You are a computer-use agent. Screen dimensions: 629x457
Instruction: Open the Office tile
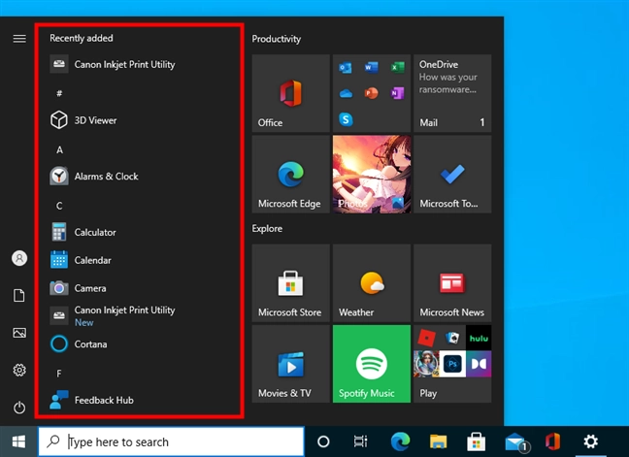291,93
